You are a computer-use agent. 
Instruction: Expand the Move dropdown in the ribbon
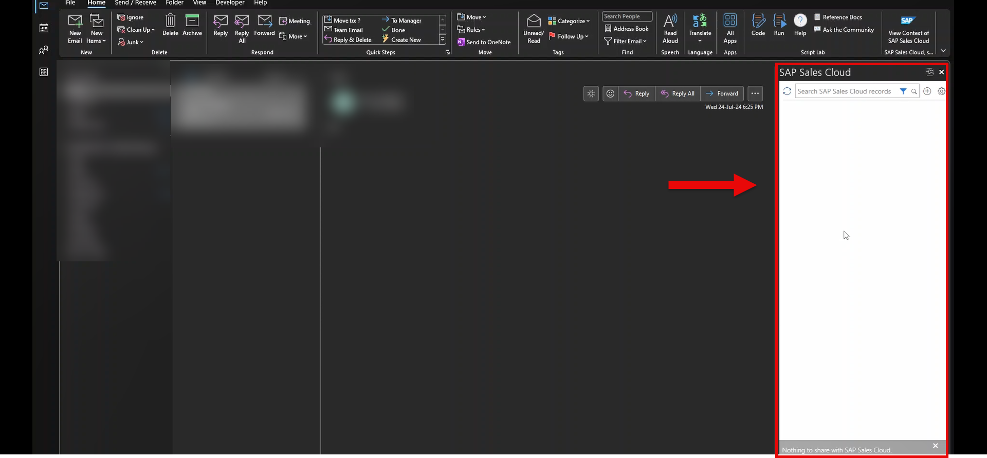point(471,17)
